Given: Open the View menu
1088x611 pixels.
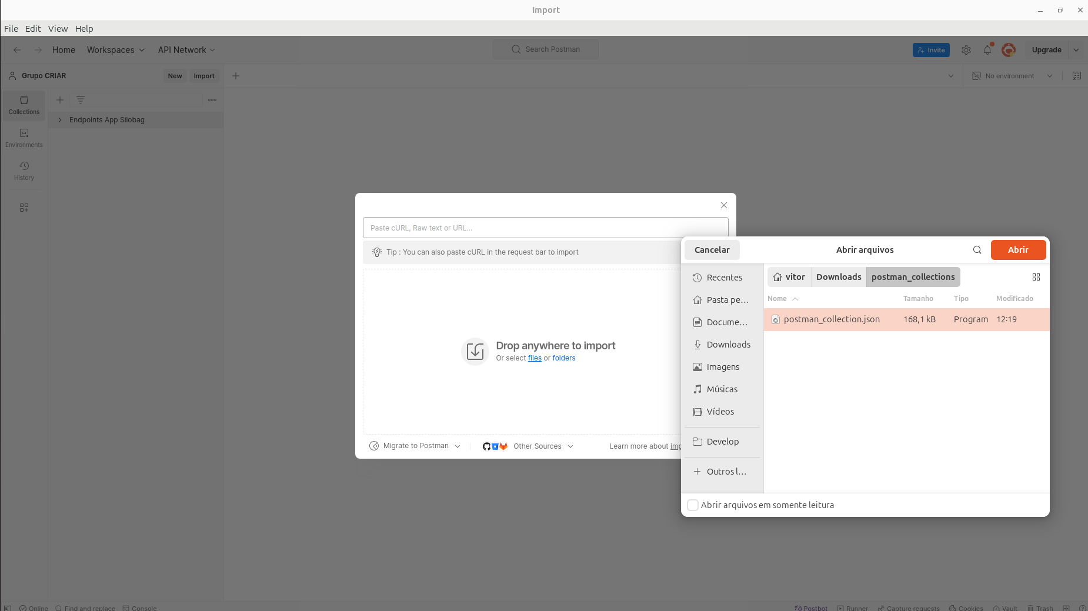Looking at the screenshot, I should (x=58, y=28).
